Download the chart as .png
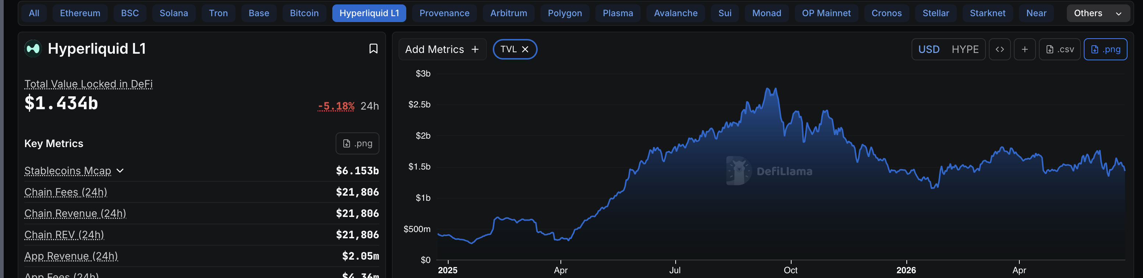1143x278 pixels. (x=1105, y=49)
